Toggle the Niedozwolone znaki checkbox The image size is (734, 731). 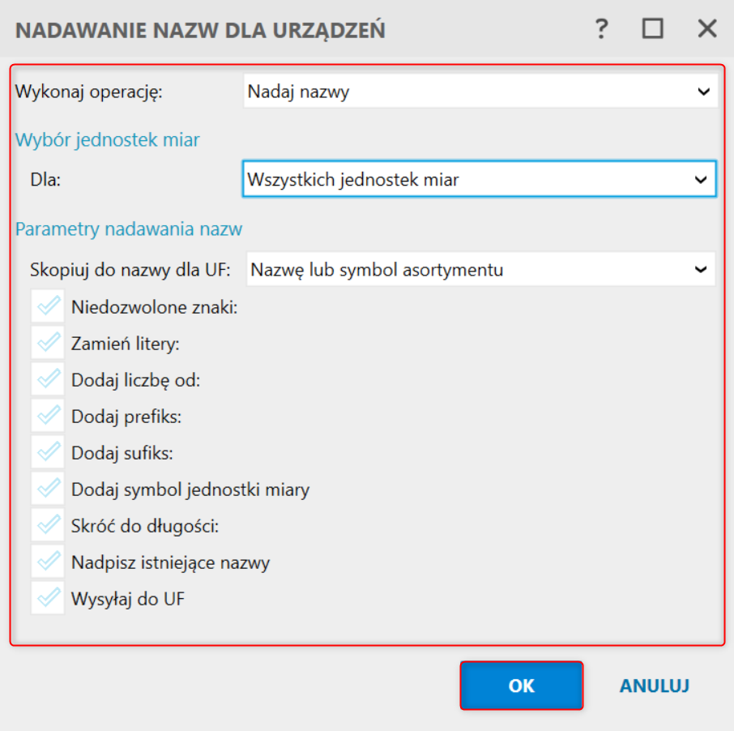49,308
